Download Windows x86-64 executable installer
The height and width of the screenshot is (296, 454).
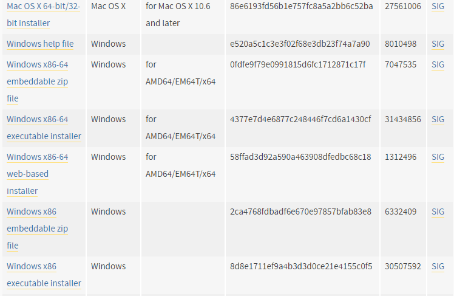(x=44, y=128)
